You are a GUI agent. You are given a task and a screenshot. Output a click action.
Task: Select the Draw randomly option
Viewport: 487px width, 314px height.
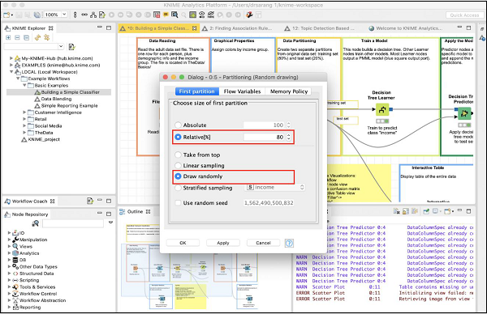(178, 176)
